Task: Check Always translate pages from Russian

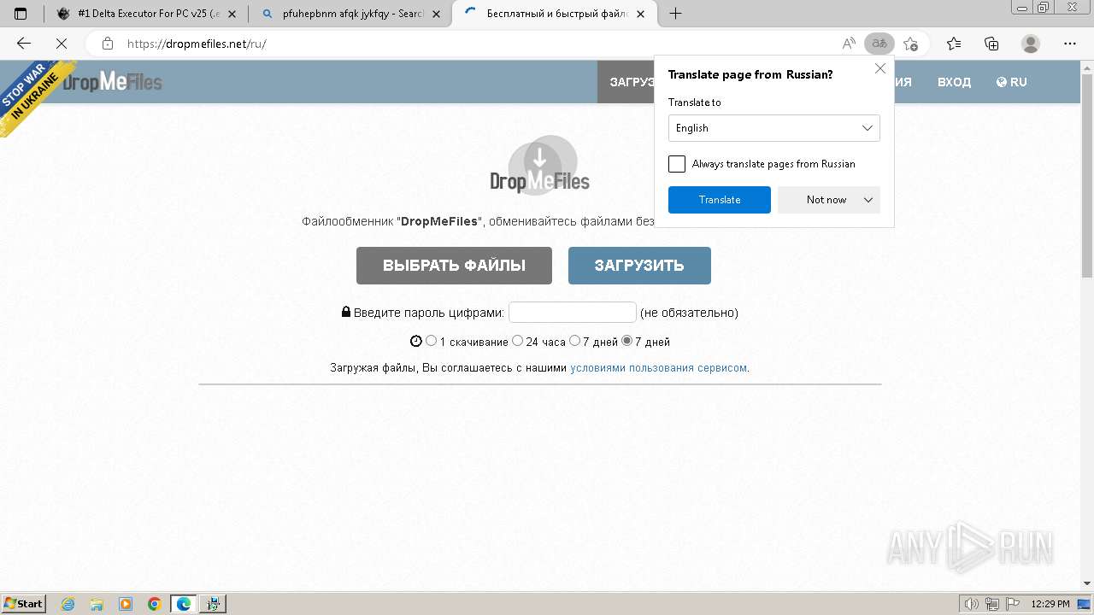Action: (677, 164)
